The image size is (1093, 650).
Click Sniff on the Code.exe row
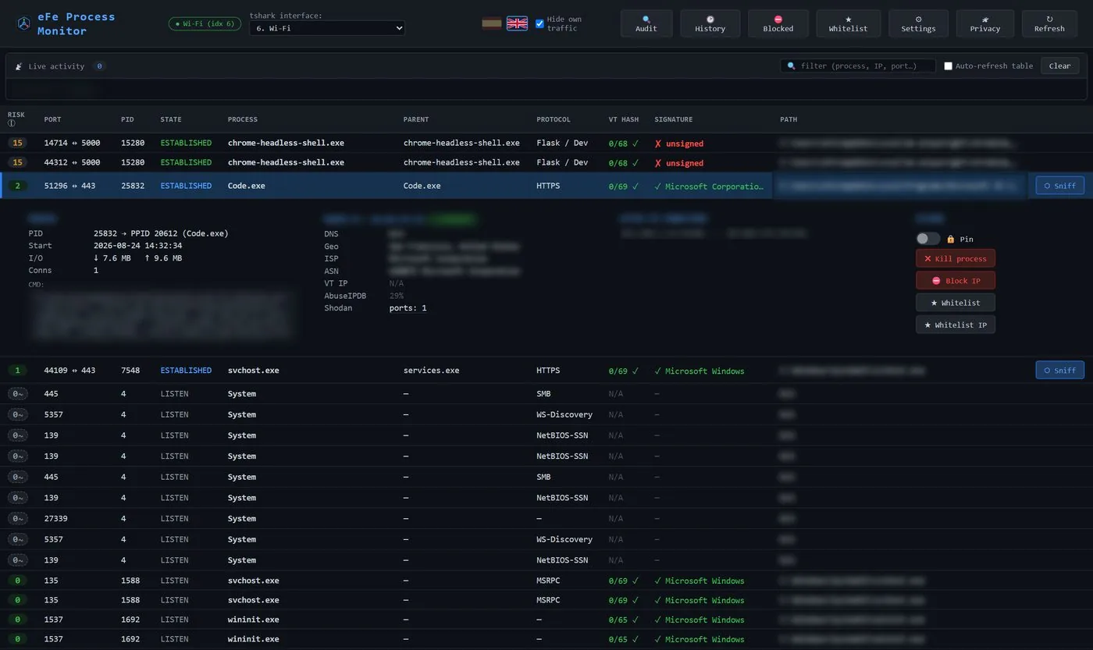1060,186
